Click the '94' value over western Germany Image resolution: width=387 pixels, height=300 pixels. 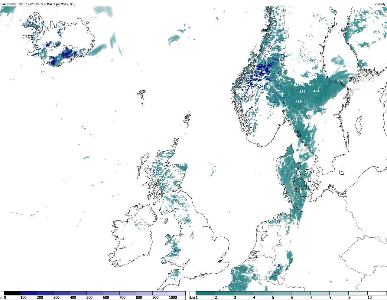tap(278, 268)
